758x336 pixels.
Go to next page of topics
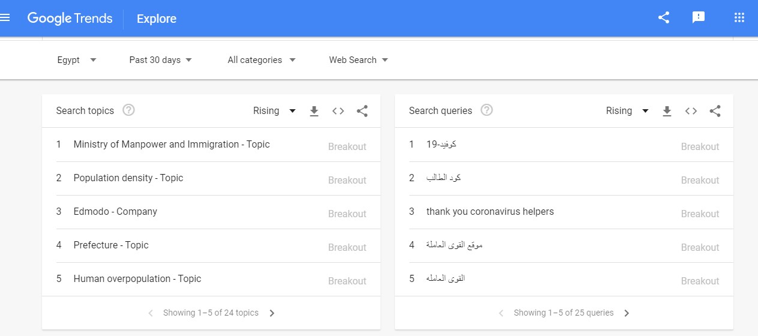272,313
